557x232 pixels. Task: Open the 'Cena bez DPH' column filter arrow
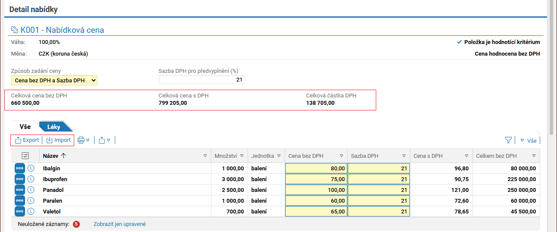pos(341,156)
